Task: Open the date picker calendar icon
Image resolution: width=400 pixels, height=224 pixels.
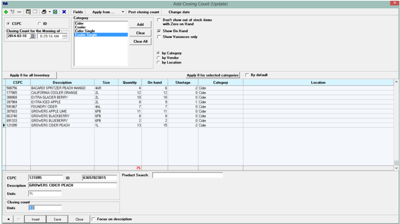Action: click(x=32, y=36)
